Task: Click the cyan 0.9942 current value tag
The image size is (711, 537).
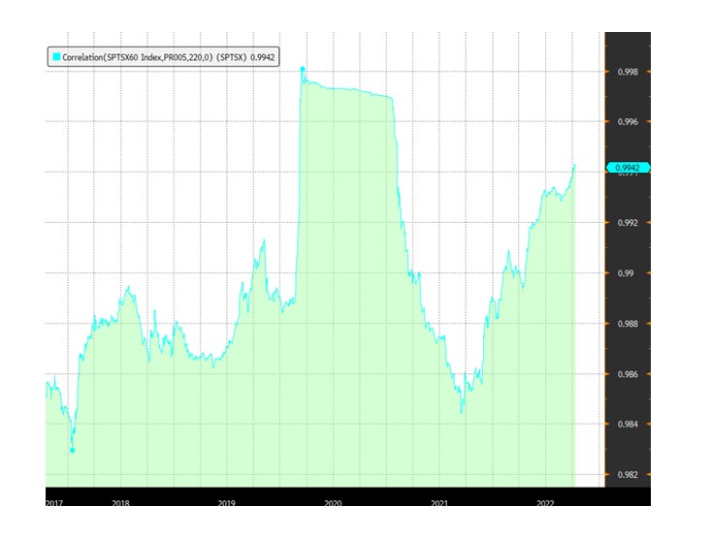Action: [626, 168]
